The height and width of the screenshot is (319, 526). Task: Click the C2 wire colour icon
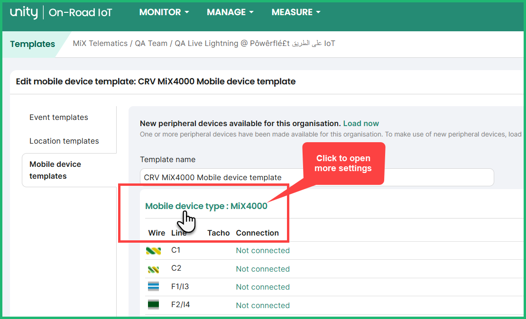[x=153, y=269]
